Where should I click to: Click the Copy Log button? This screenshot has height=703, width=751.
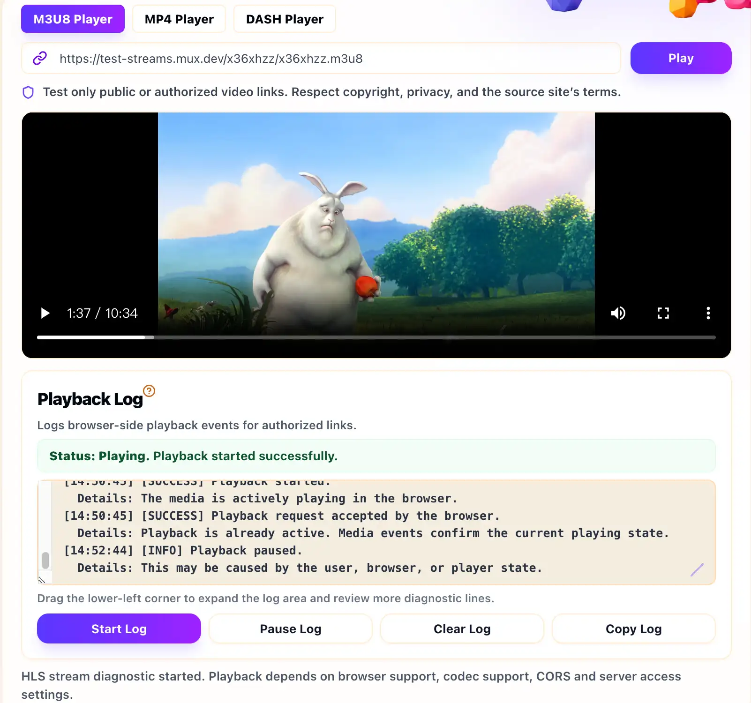pos(634,629)
